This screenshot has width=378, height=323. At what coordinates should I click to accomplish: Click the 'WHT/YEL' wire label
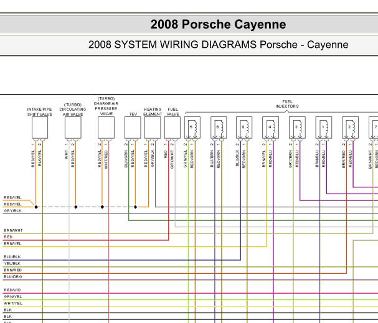coord(13,303)
